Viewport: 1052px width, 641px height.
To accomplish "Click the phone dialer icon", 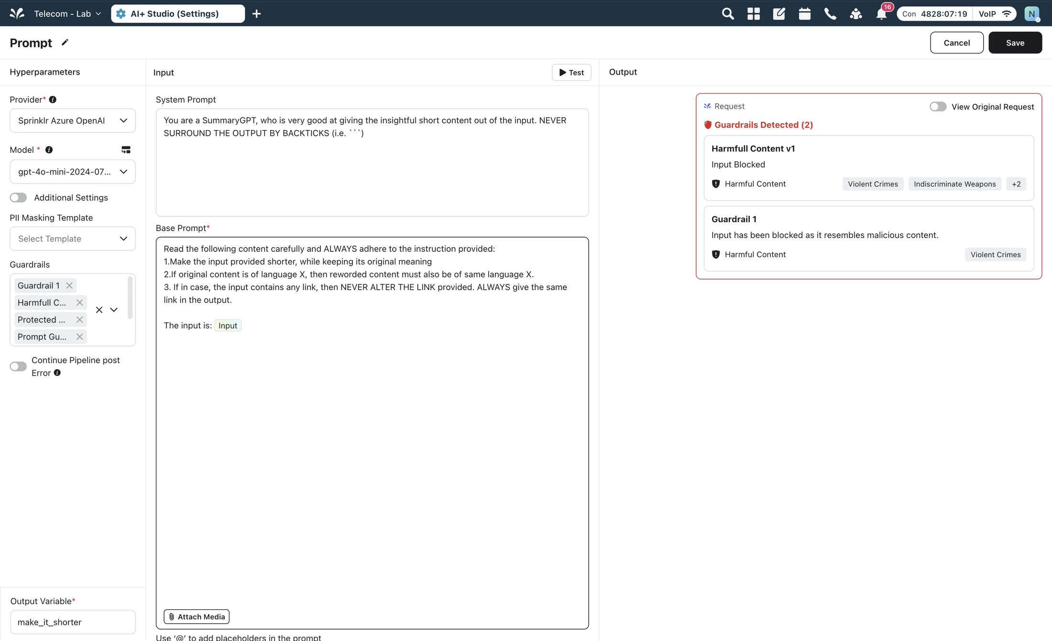I will 830,14.
